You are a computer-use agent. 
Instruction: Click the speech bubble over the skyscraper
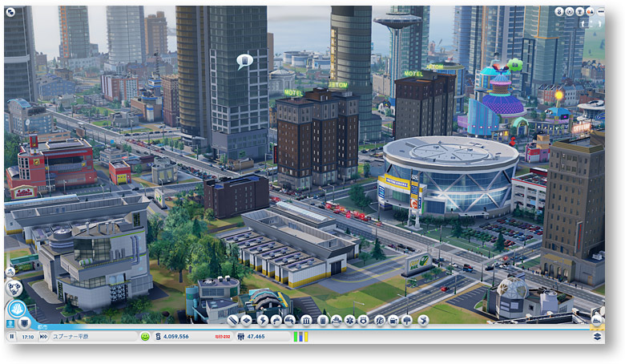(x=245, y=59)
